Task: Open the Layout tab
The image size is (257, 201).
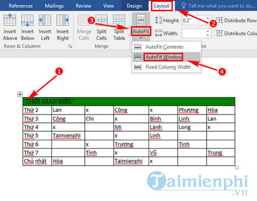Action: pos(161,6)
